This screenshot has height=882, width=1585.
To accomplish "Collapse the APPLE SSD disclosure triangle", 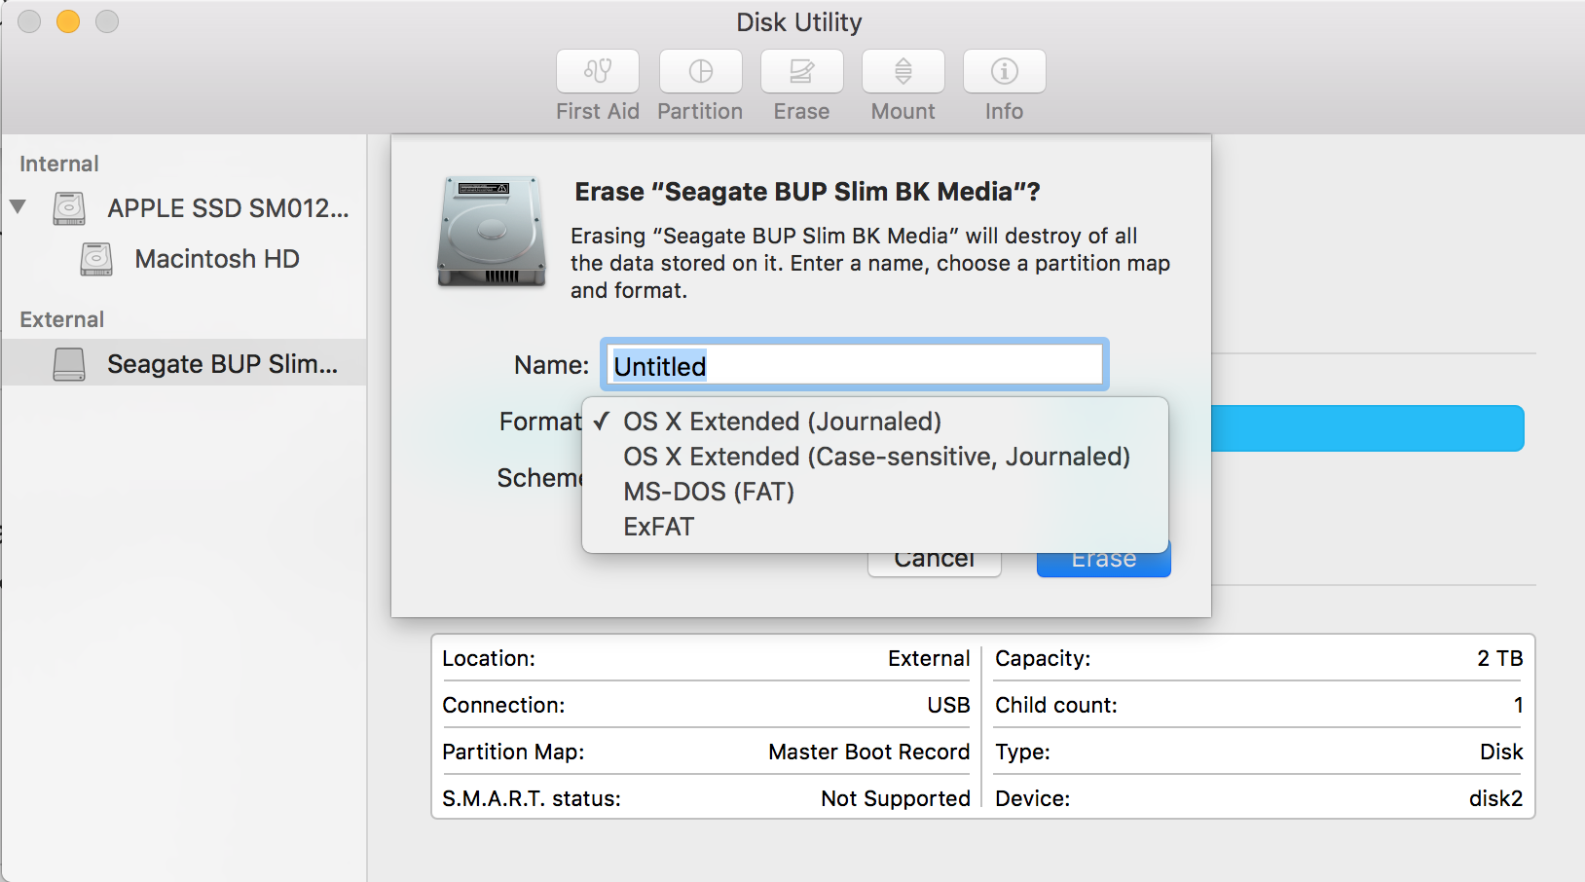I will 18,206.
